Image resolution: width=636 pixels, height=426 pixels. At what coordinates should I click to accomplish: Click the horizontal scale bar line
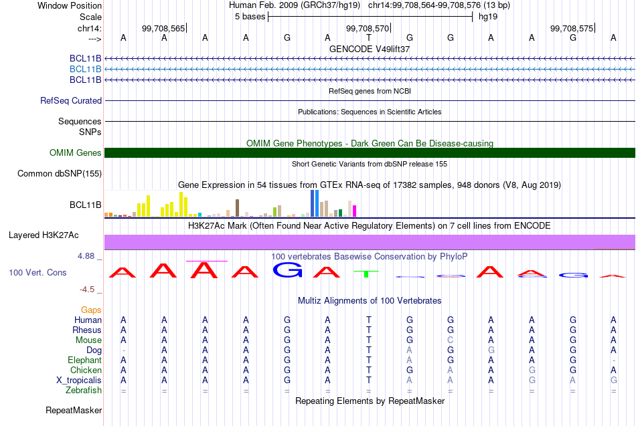coord(370,17)
